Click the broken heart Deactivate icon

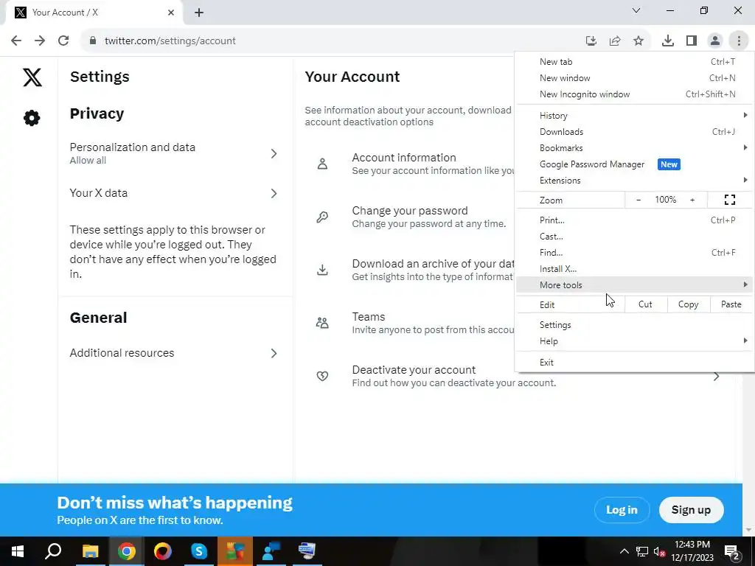[x=323, y=376]
